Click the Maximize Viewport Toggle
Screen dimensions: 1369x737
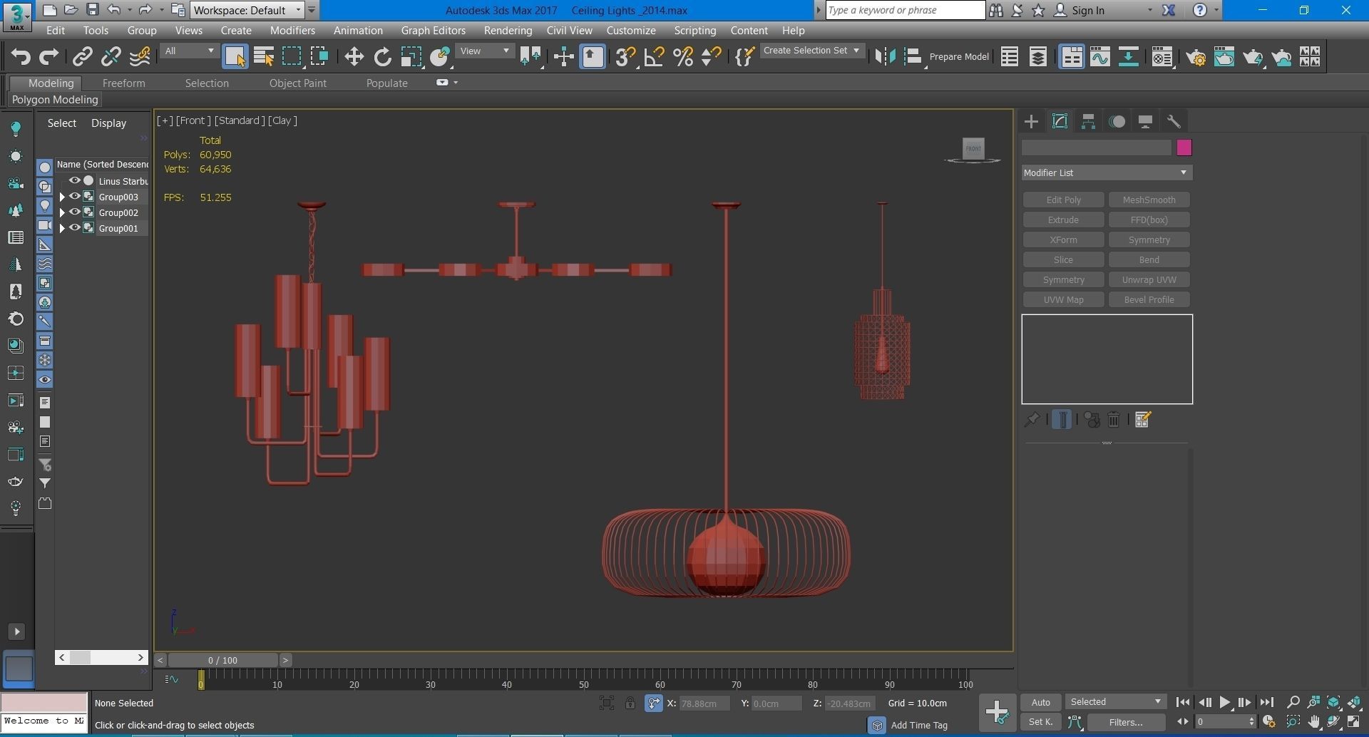[1354, 722]
